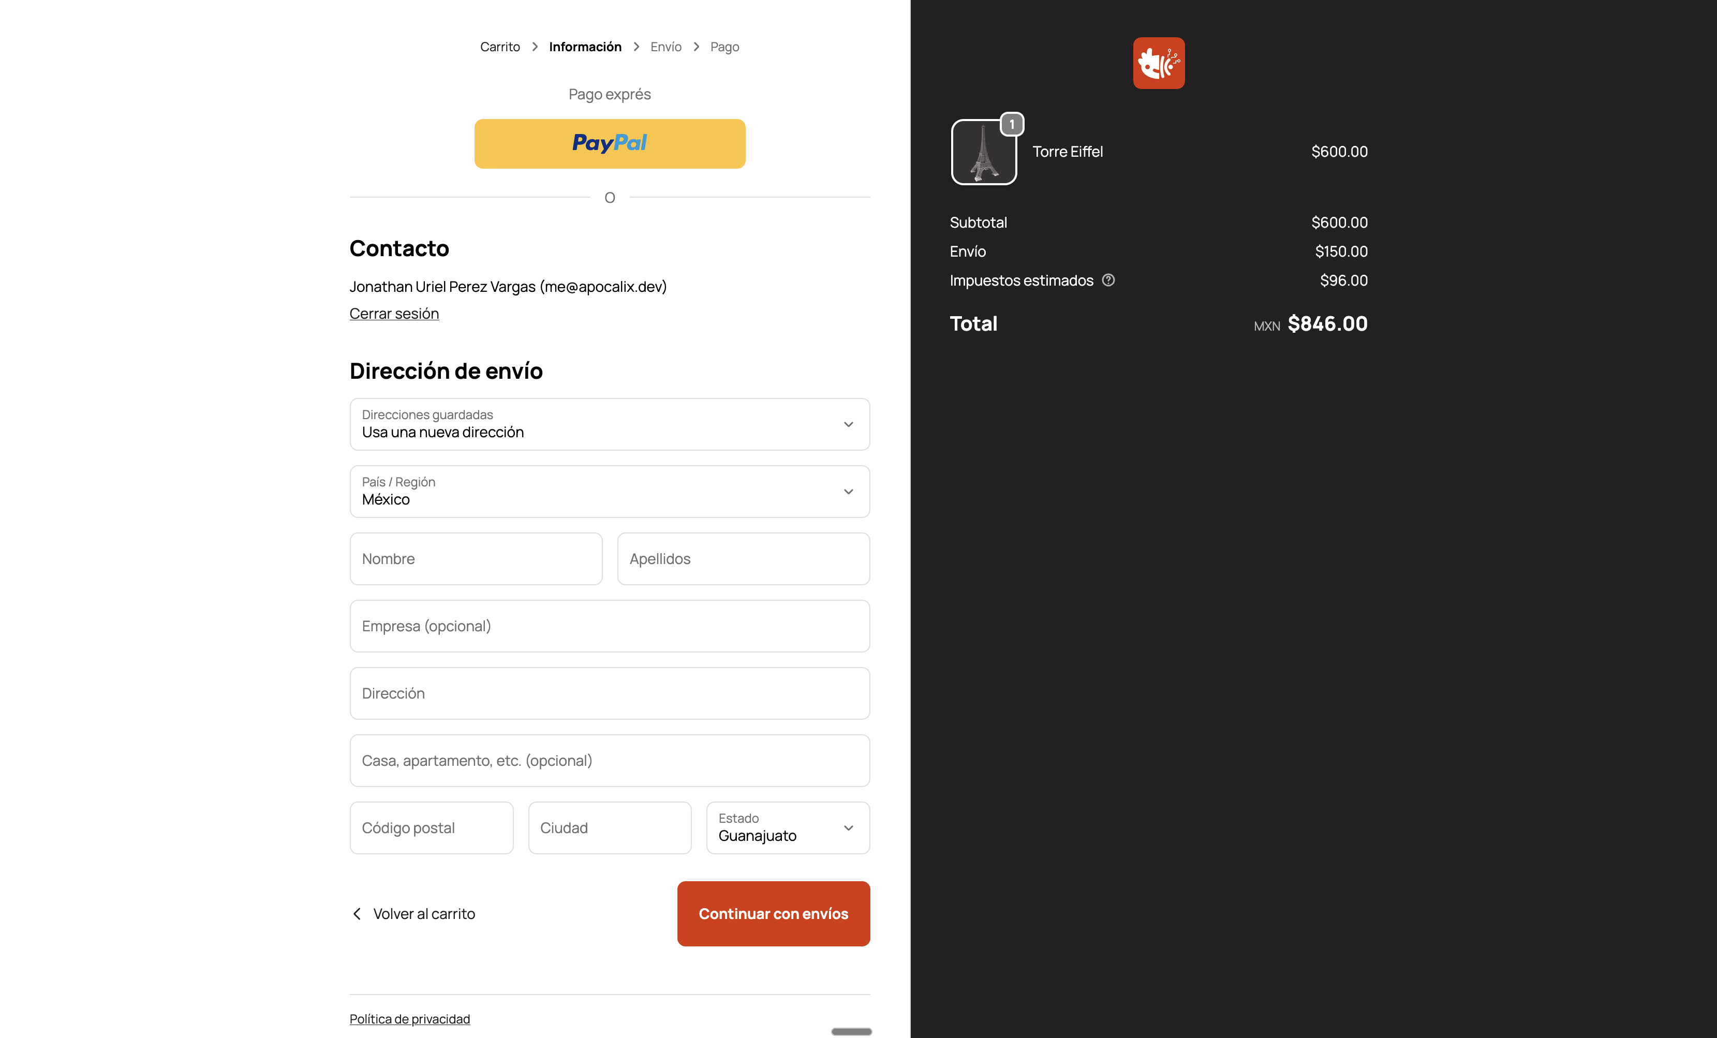Click the Nombre input field

click(x=476, y=558)
